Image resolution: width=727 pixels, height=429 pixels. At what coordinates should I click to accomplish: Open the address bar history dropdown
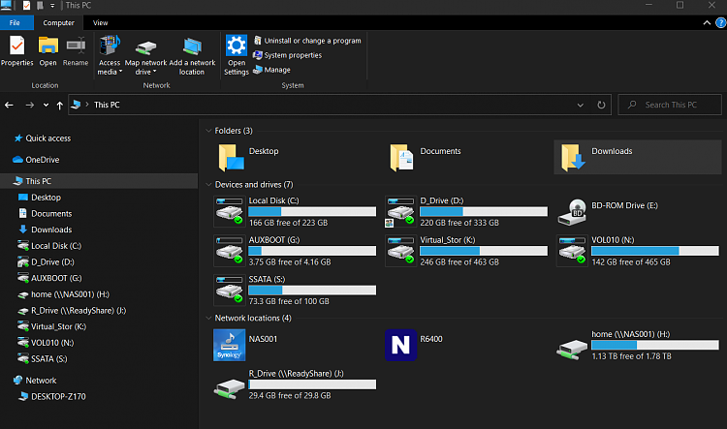582,105
